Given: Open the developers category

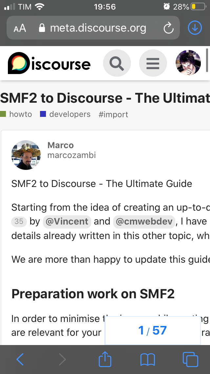Looking at the screenshot, I should (x=70, y=114).
